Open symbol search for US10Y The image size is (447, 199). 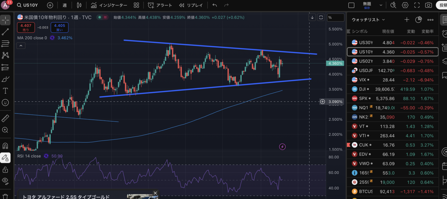coord(28,5)
